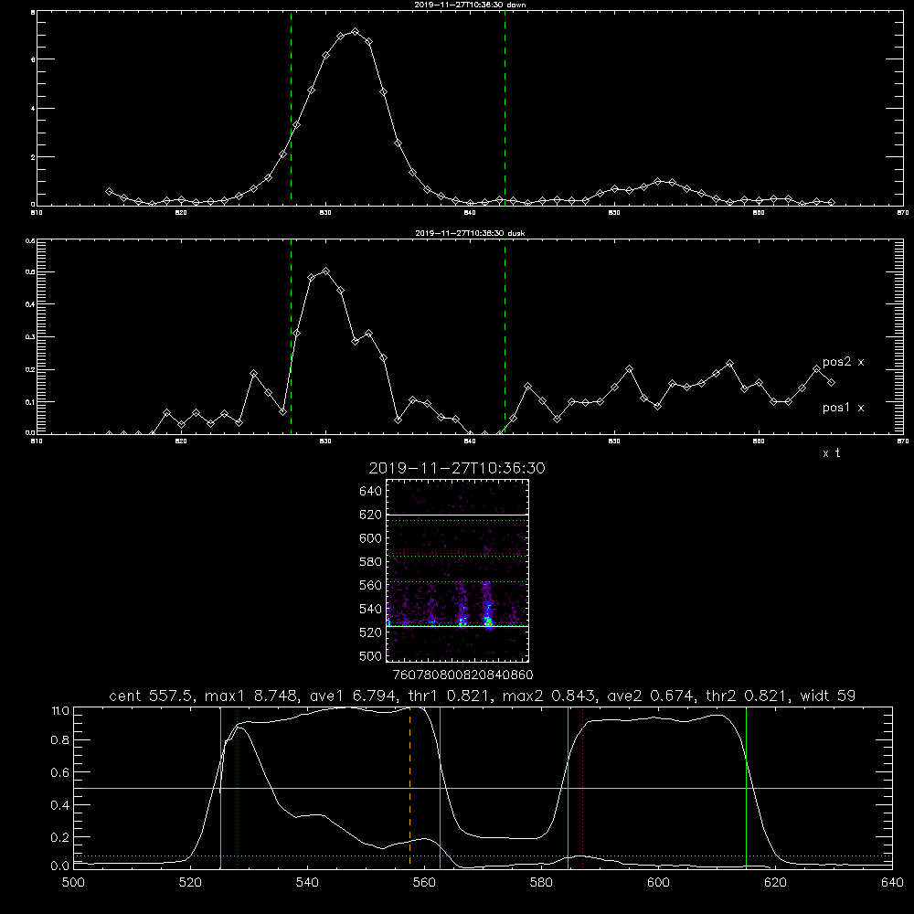Click the heatmap y-axis label '640'
This screenshot has height=914, width=914.
point(371,492)
